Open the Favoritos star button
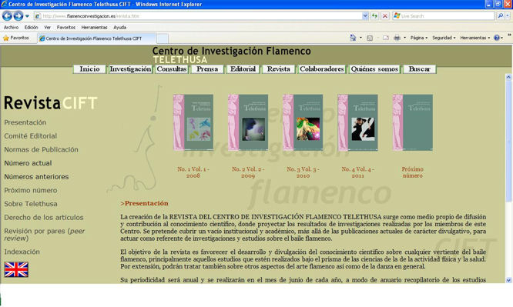The width and height of the screenshot is (513, 307). coord(15,38)
